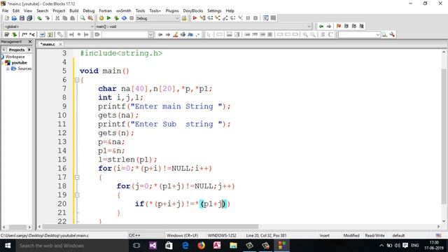Copy selection using the toolbar icon
448x252 pixels.
(x=65, y=18)
